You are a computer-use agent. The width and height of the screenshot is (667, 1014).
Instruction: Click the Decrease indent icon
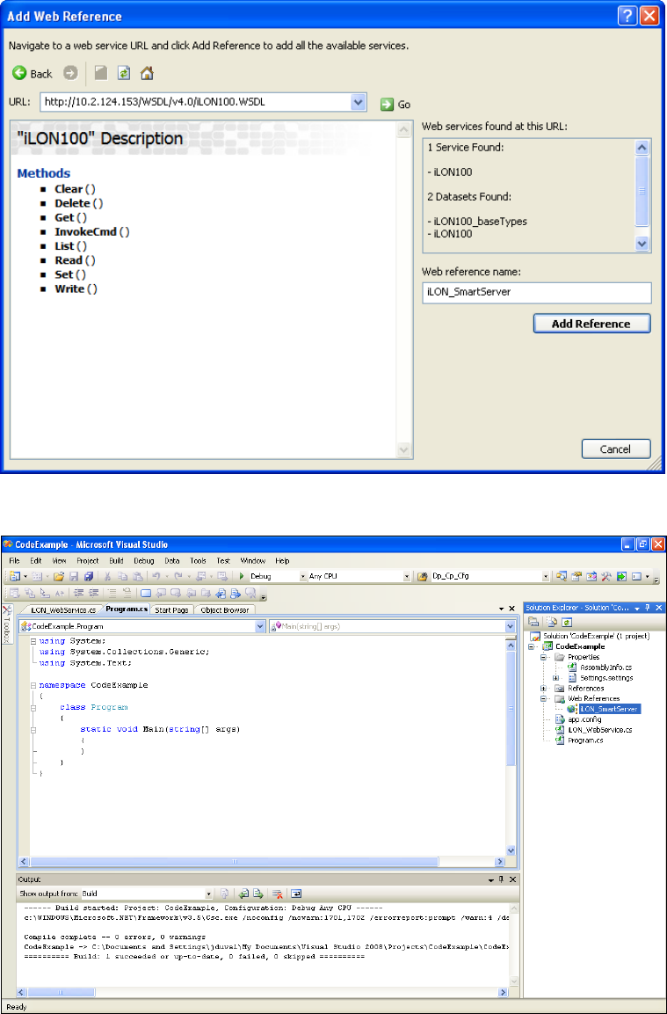78,593
